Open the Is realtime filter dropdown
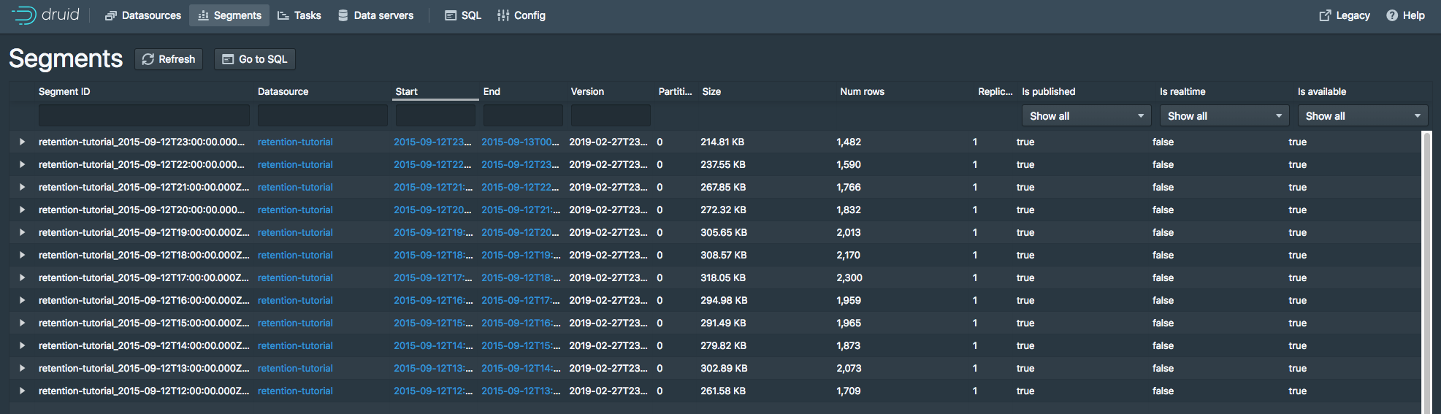 (x=1223, y=116)
